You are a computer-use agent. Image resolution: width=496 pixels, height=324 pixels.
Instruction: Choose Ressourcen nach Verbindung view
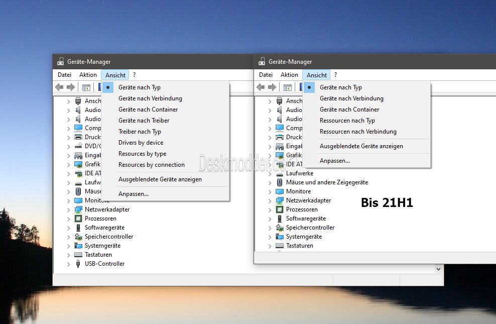(366, 132)
